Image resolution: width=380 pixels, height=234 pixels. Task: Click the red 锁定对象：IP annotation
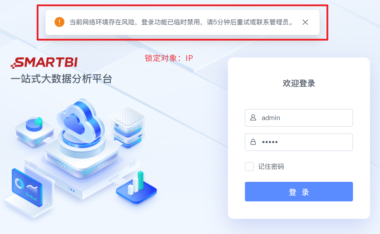coord(169,58)
